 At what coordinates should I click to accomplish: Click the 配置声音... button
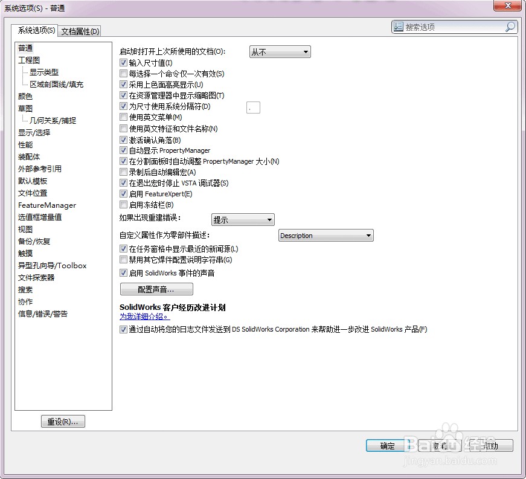[x=156, y=289]
